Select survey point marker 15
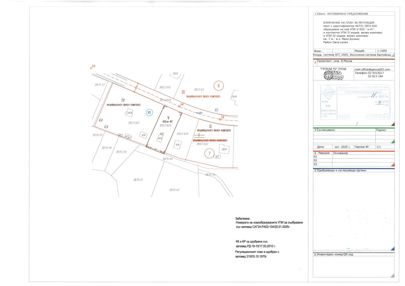405x286 pixels. coord(91,68)
